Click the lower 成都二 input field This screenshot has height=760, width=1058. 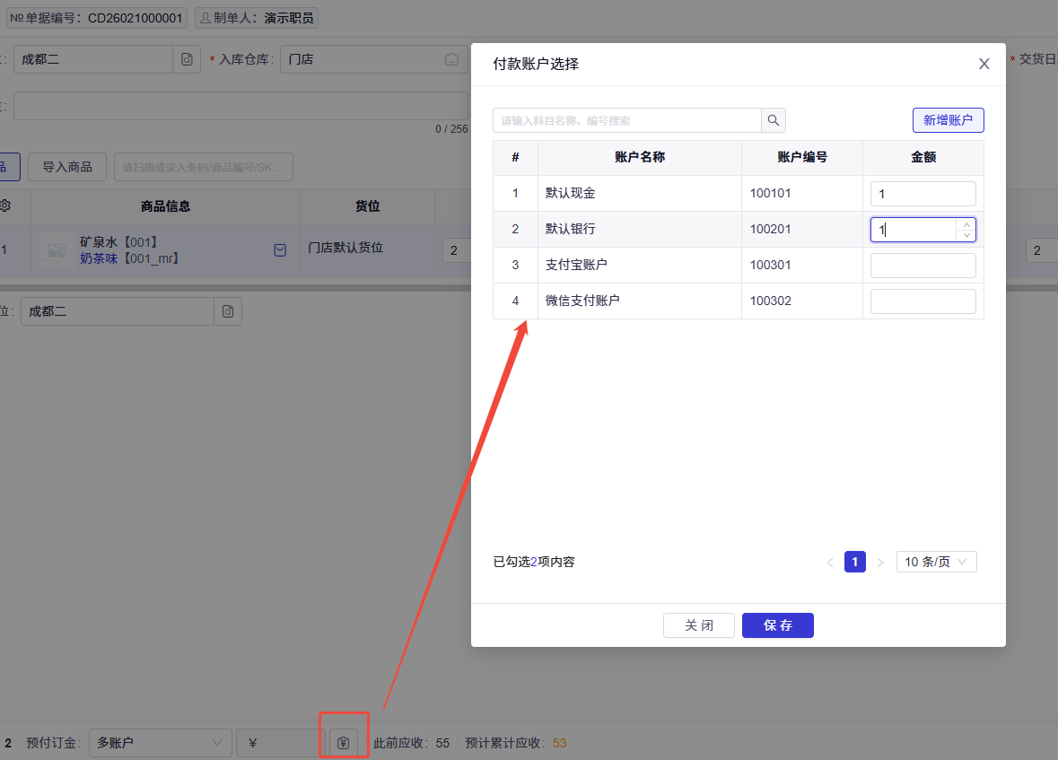(x=118, y=311)
